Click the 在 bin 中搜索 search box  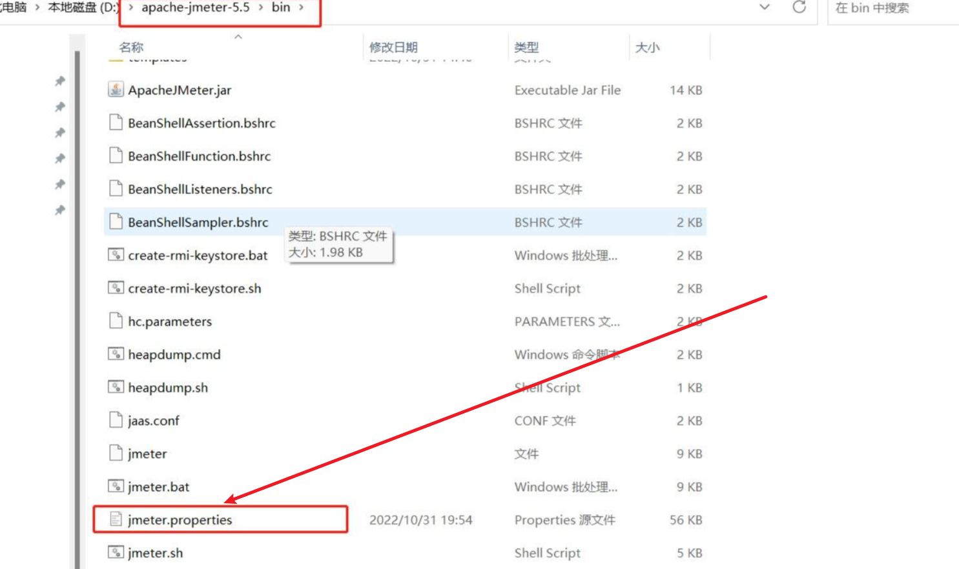coord(893,8)
